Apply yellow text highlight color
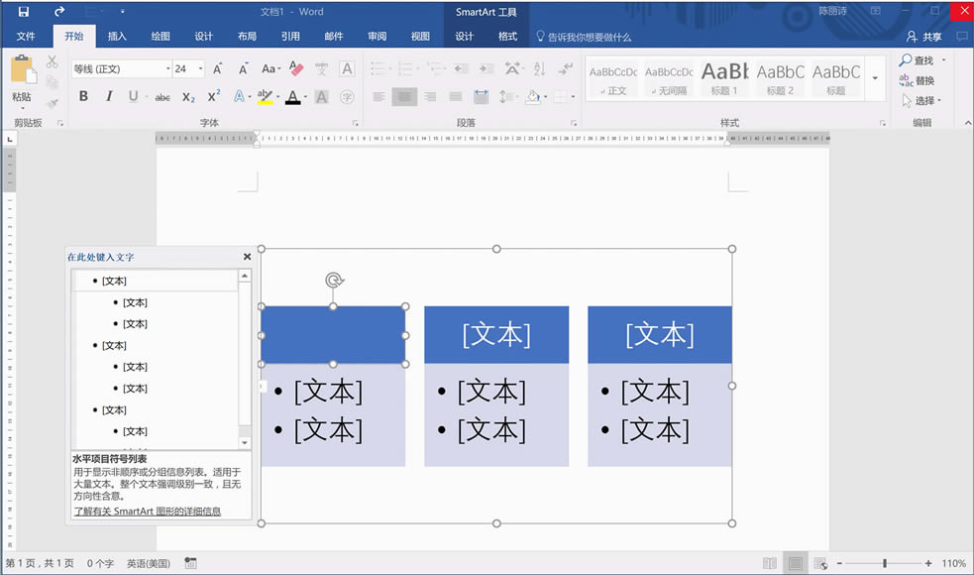 pyautogui.click(x=266, y=96)
